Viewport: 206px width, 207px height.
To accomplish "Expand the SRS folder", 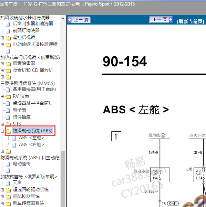I will (2, 124).
